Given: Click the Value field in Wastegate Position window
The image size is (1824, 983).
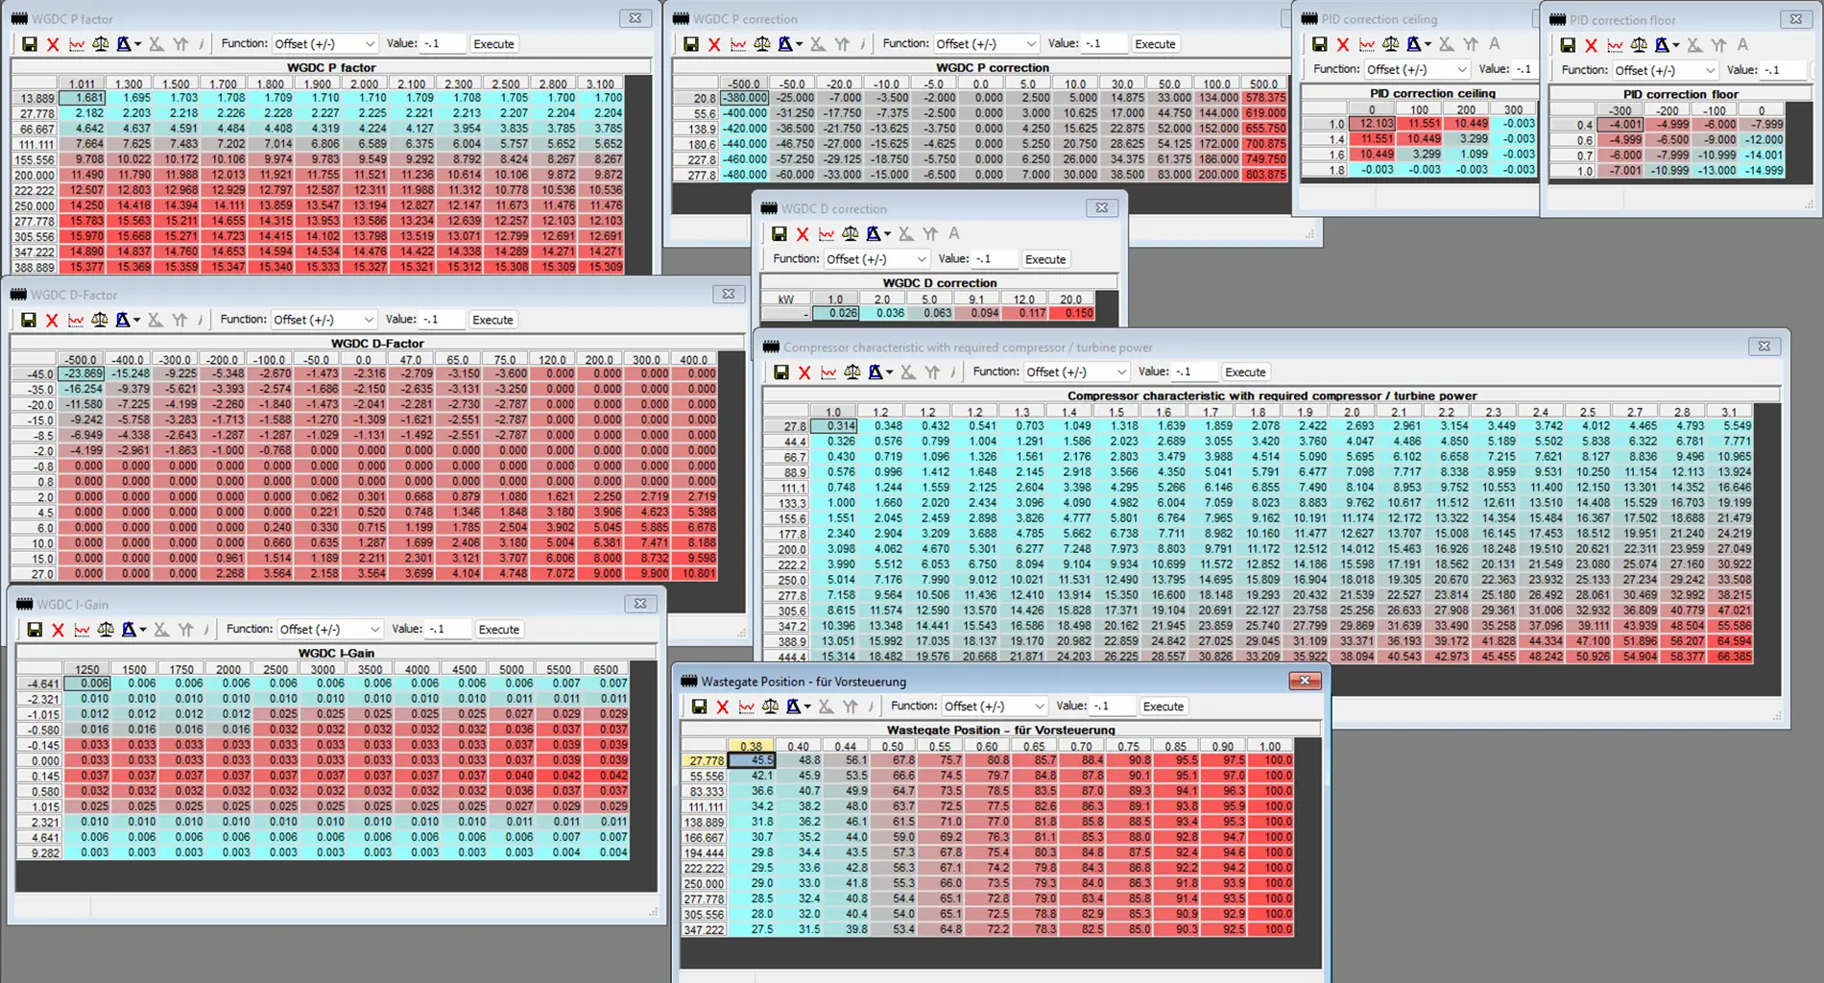Looking at the screenshot, I should [1112, 707].
